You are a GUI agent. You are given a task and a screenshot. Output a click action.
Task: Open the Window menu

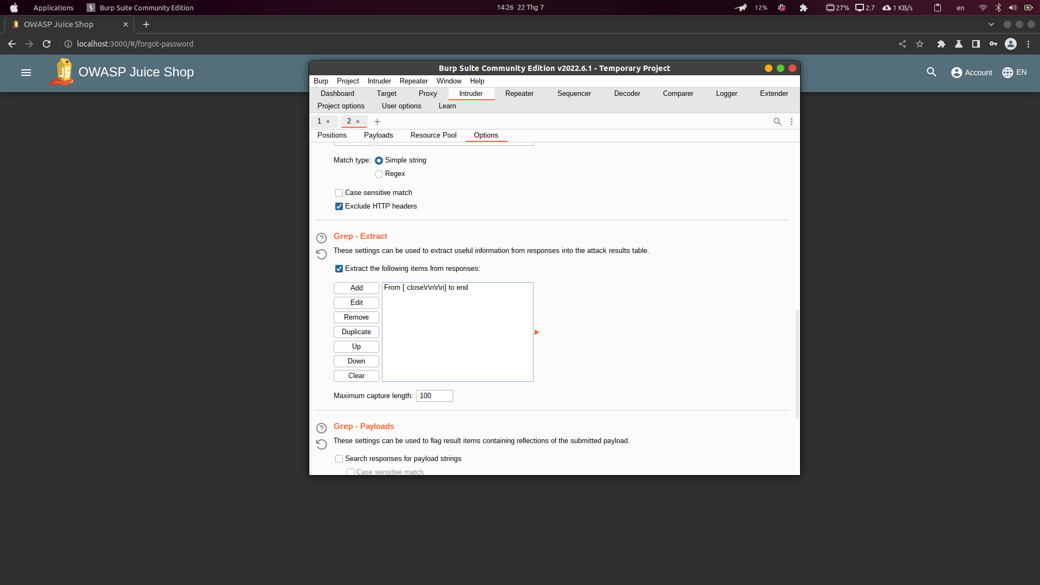[x=449, y=81]
